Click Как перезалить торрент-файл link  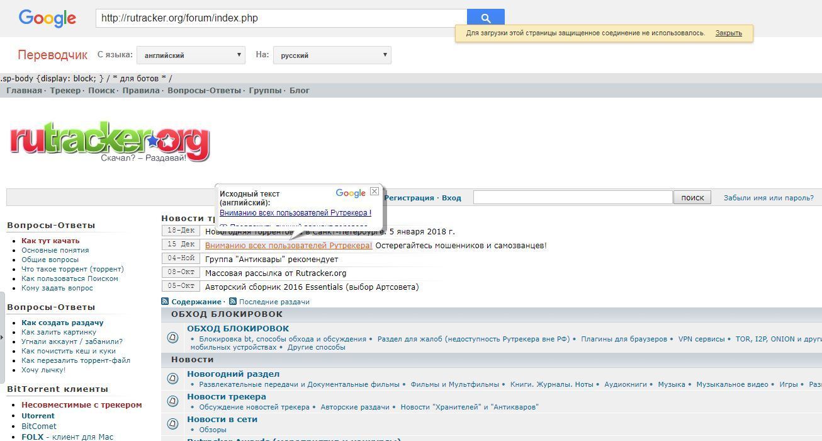point(76,360)
